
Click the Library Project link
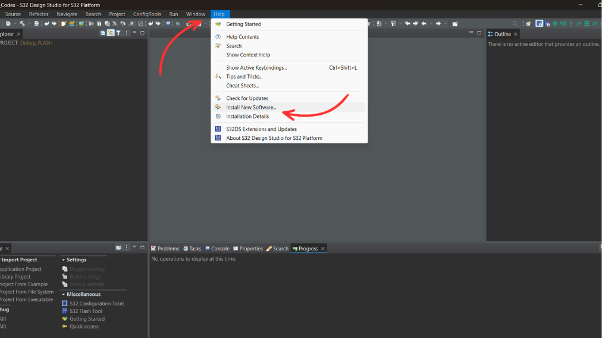point(15,277)
